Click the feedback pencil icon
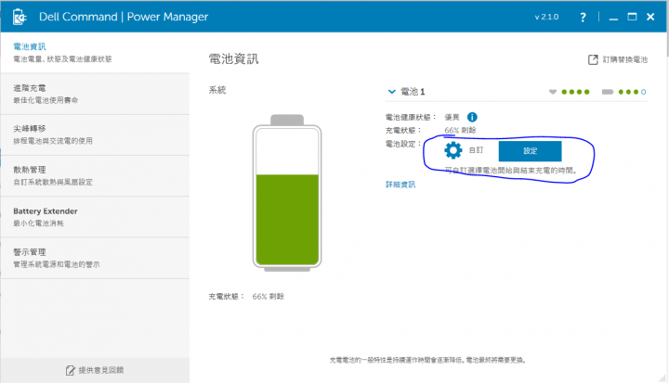 (70, 370)
